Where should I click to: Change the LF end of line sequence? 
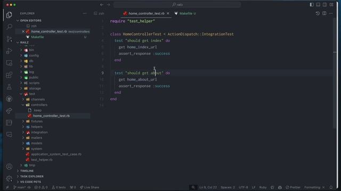pos(254,187)
